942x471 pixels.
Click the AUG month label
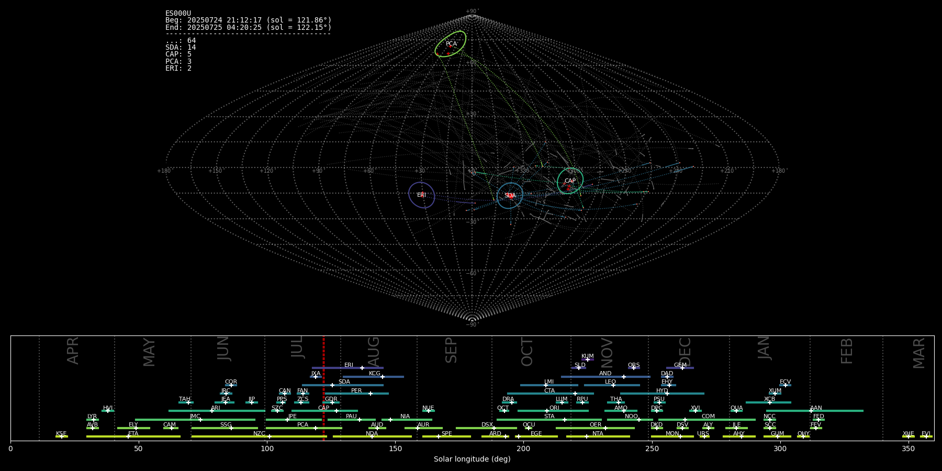pyautogui.click(x=374, y=352)
